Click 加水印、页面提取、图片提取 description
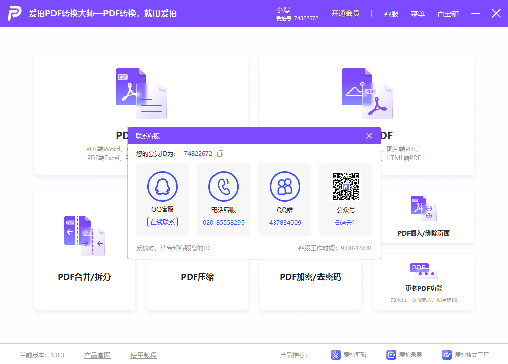Screen dimensions: 508x364 pyautogui.click(x=424, y=300)
